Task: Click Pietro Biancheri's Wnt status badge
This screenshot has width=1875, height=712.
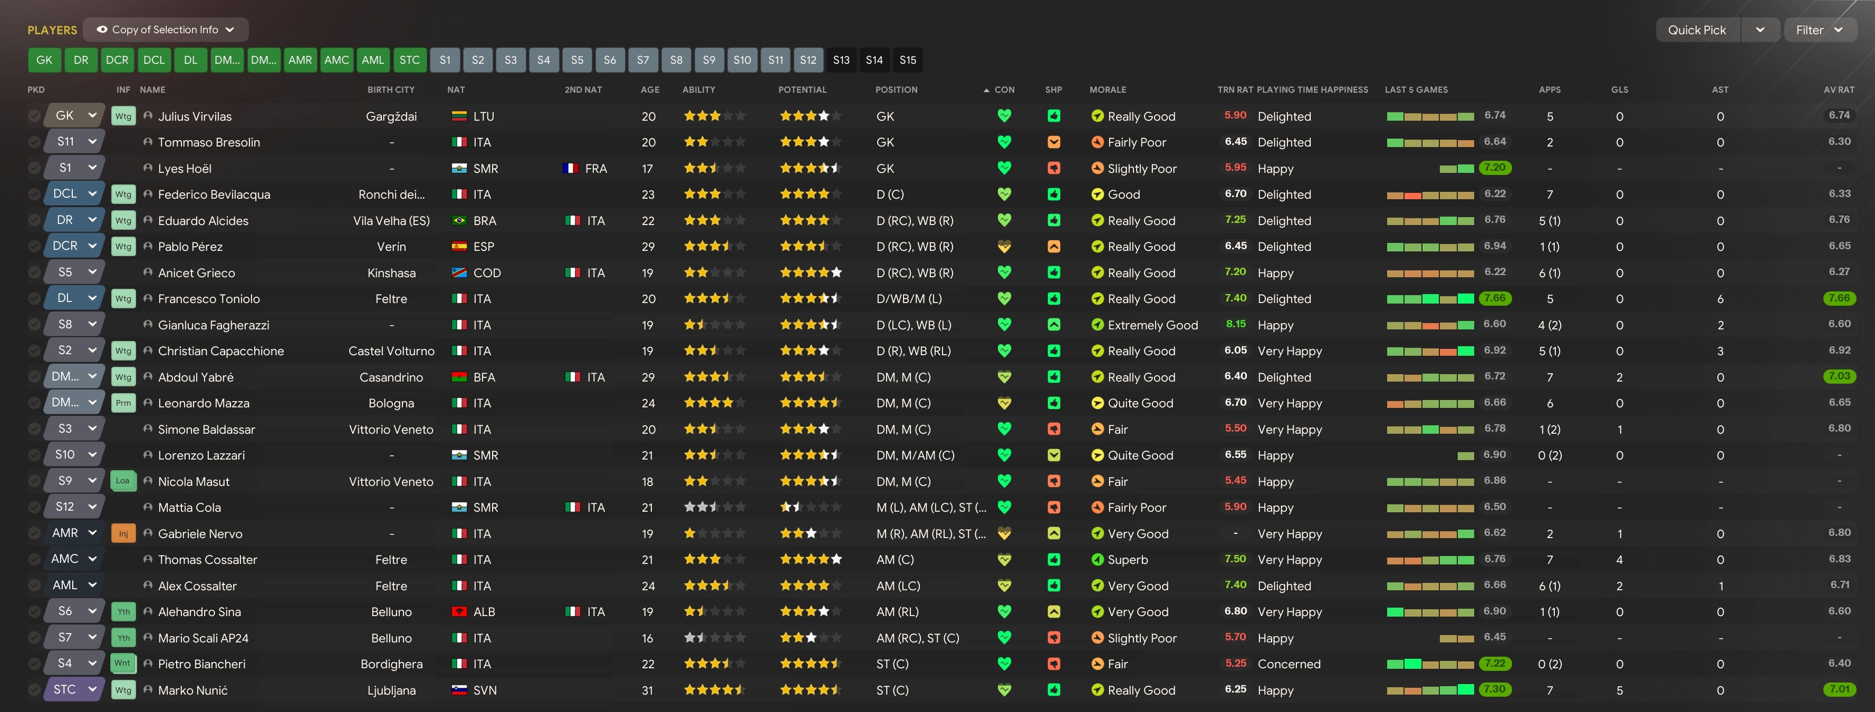Action: 122,664
